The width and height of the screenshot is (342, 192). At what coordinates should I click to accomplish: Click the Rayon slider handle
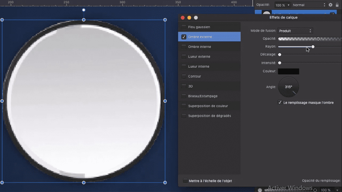pos(313,47)
